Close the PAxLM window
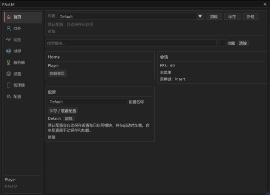Image resolution: width=270 pixels, height=195 pixels. 265,5
